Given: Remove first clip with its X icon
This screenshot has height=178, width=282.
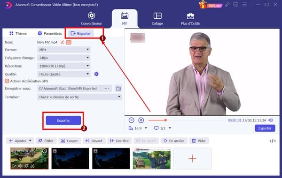Looking at the screenshot, I should pyautogui.click(x=45, y=151).
